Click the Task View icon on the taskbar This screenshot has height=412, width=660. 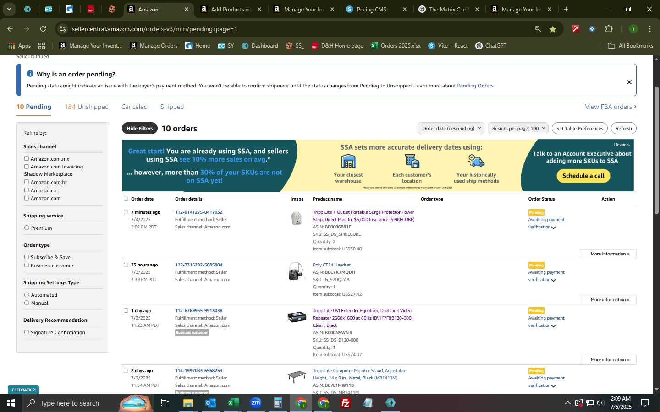pos(165,403)
